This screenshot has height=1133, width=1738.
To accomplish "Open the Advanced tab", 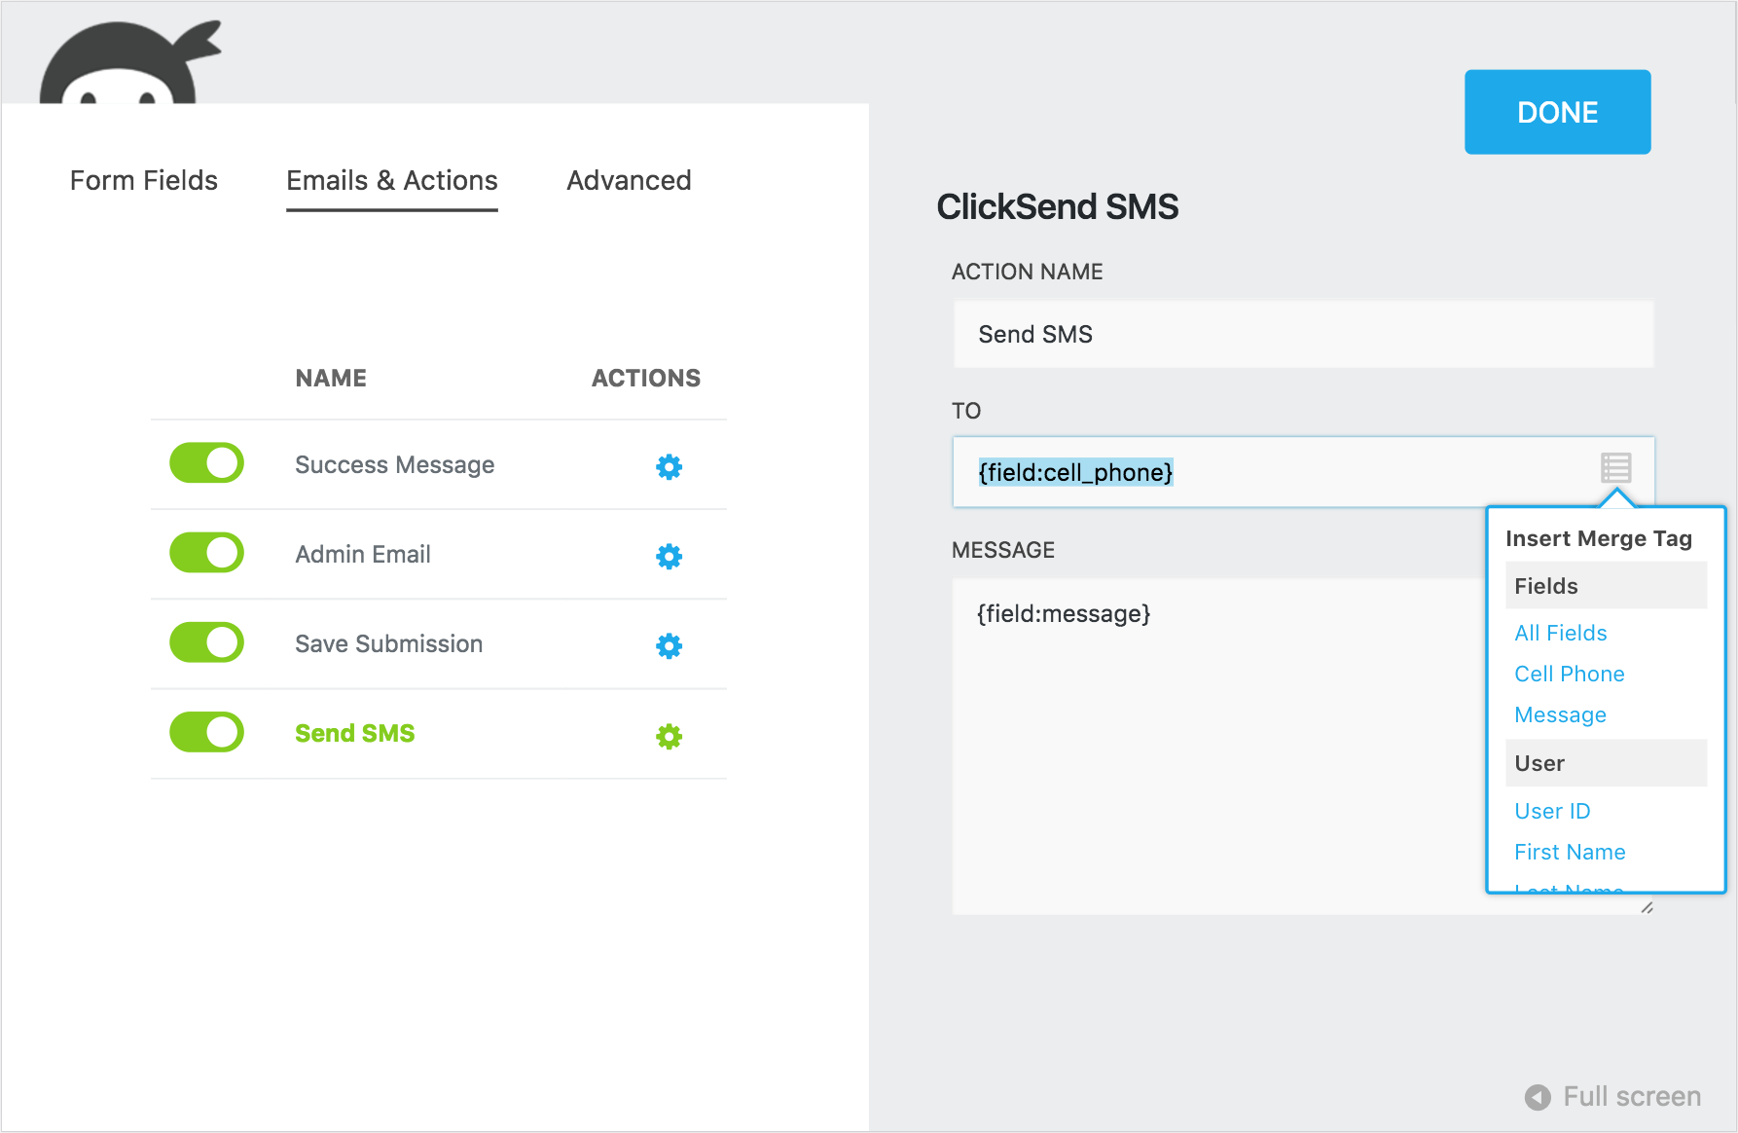I will 629,181.
